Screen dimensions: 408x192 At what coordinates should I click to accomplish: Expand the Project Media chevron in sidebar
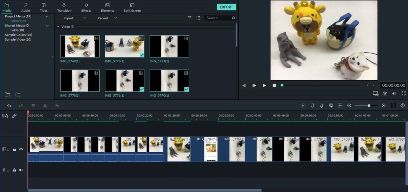coord(47,16)
